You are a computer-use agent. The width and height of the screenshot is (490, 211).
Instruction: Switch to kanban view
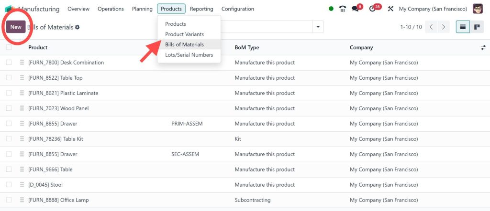[x=477, y=27]
